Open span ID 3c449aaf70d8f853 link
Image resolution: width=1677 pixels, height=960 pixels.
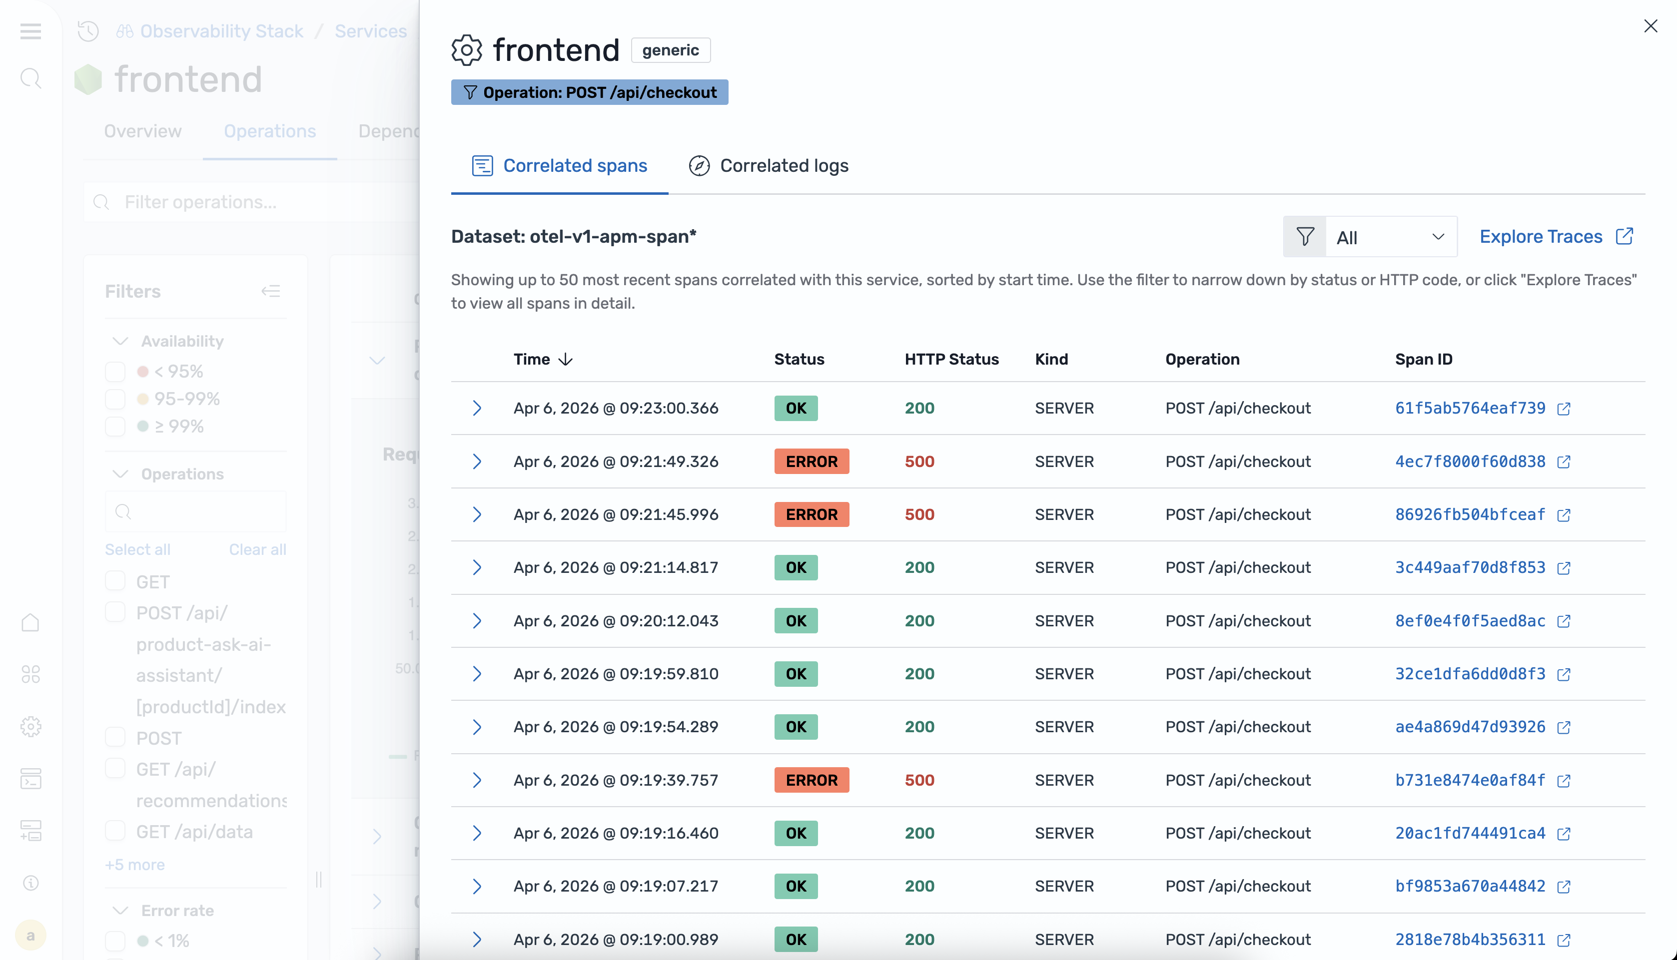(1469, 568)
